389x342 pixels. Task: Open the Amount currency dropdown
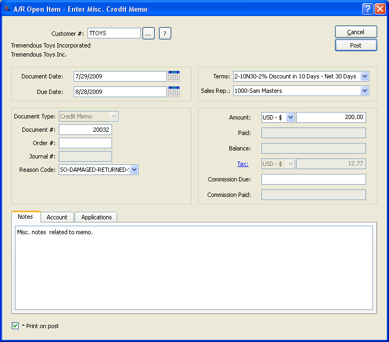[x=290, y=117]
